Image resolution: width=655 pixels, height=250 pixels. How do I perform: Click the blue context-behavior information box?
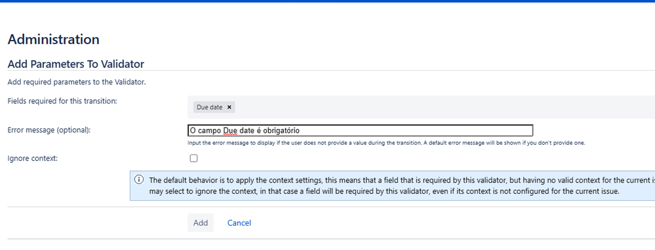392,186
